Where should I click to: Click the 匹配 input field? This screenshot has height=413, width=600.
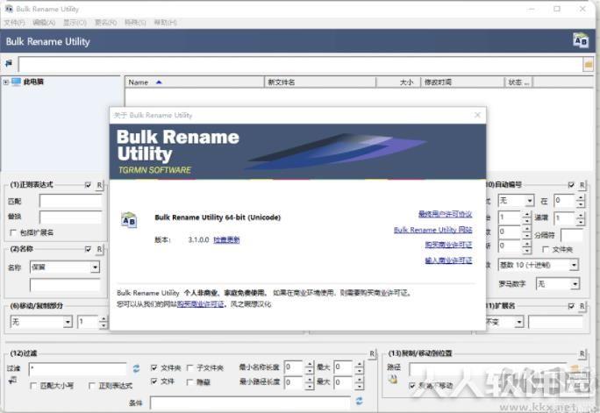[71, 201]
